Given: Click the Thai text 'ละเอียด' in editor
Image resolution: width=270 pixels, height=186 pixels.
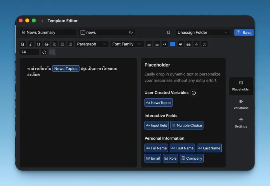Looking at the screenshot, I should tap(33, 75).
